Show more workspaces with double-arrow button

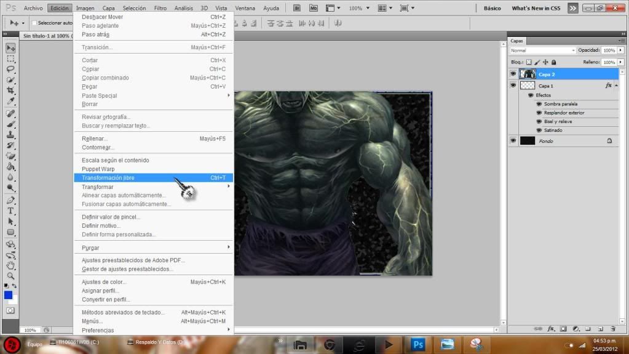tap(573, 8)
